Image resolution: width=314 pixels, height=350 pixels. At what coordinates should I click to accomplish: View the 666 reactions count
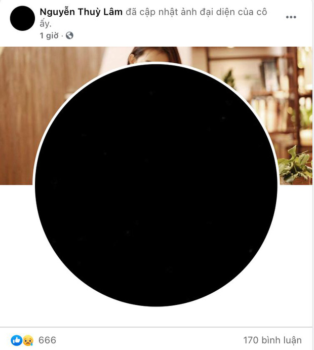point(47,340)
